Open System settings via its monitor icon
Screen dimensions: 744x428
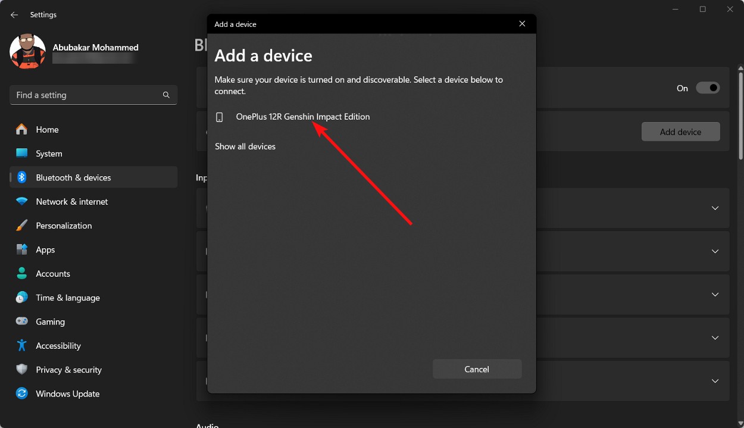[23, 153]
